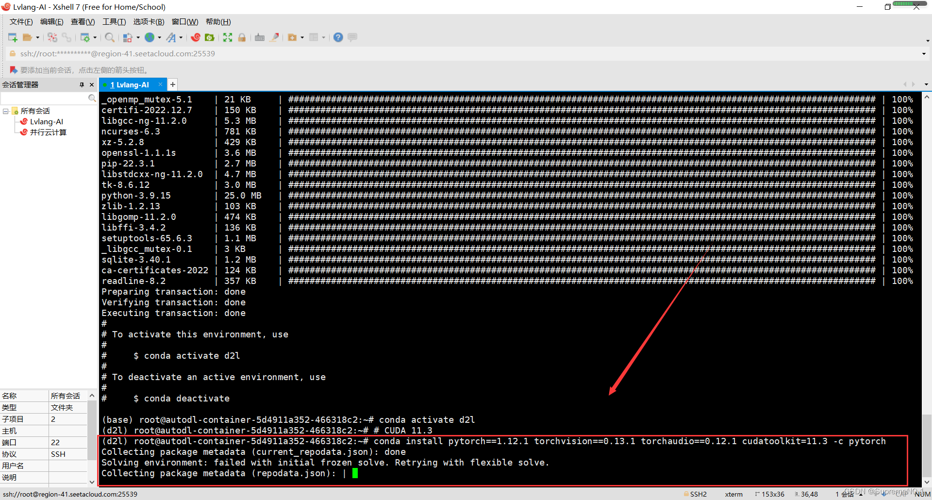The image size is (932, 500).
Task: Open the 工具(T) menu
Action: click(114, 22)
